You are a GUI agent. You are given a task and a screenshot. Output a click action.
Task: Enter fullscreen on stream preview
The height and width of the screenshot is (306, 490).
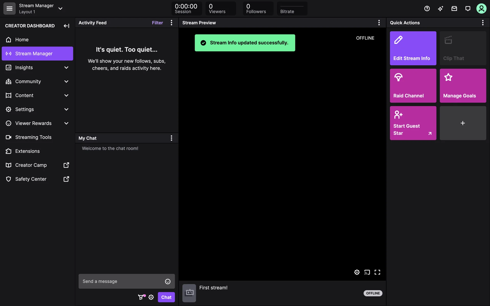pos(377,272)
